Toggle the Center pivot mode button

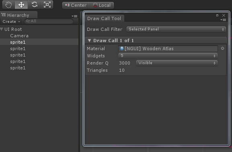(76, 5)
